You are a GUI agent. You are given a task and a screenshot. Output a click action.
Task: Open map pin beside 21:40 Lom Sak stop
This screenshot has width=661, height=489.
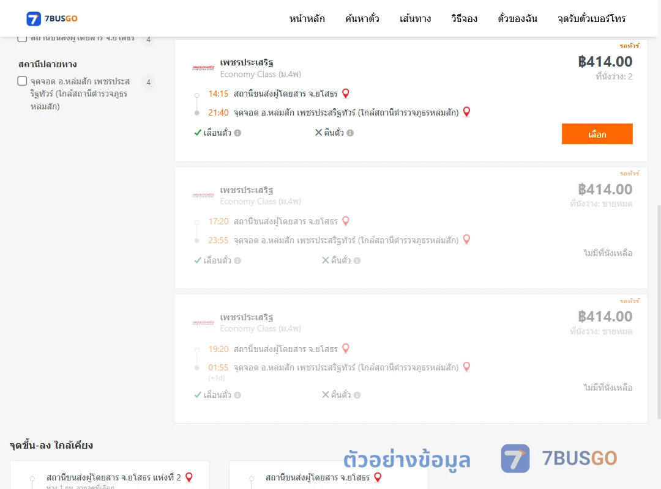[466, 112]
